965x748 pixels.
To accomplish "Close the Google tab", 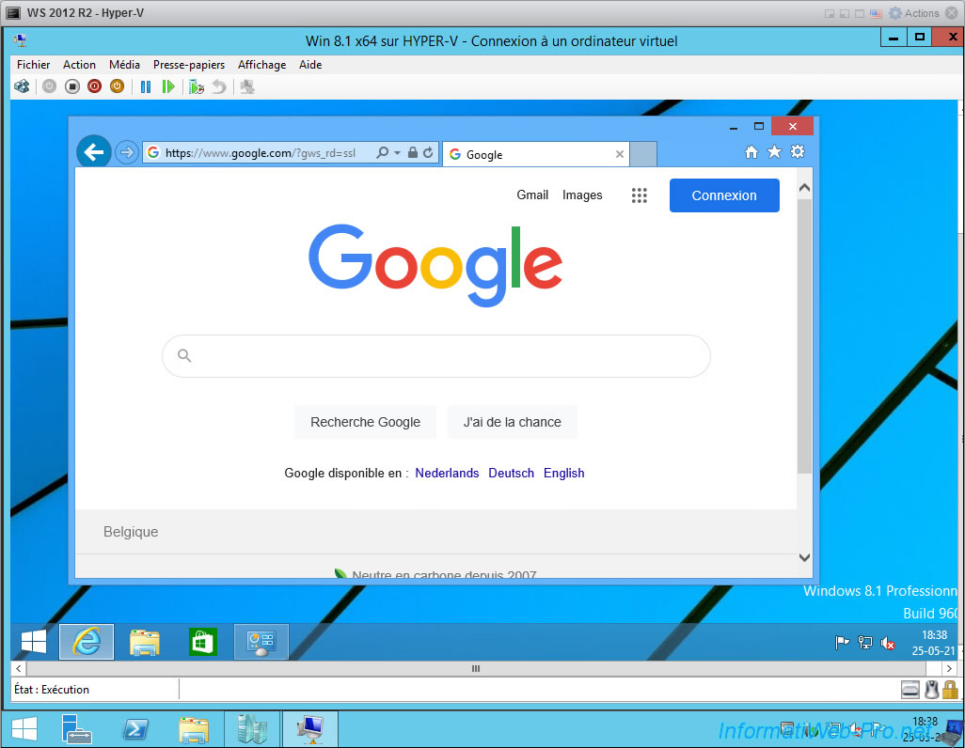I will (x=620, y=154).
